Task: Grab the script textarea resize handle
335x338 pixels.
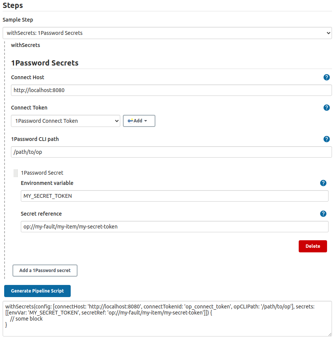Action: coord(330,334)
